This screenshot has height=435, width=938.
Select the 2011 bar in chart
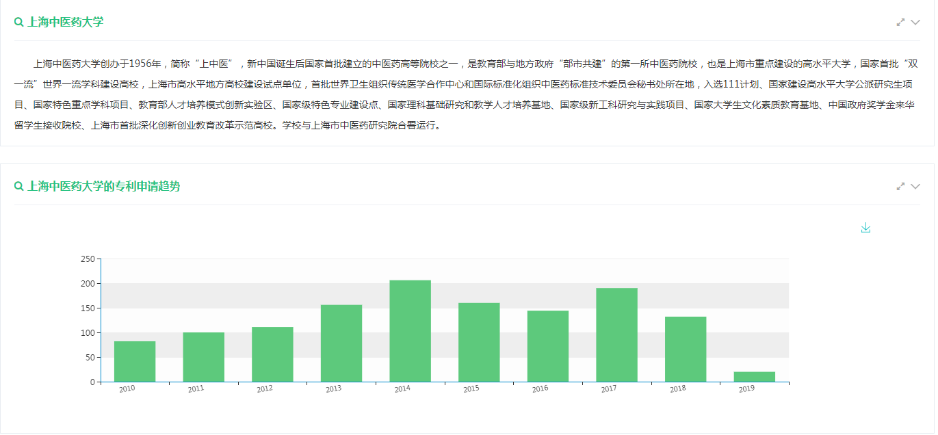204,357
